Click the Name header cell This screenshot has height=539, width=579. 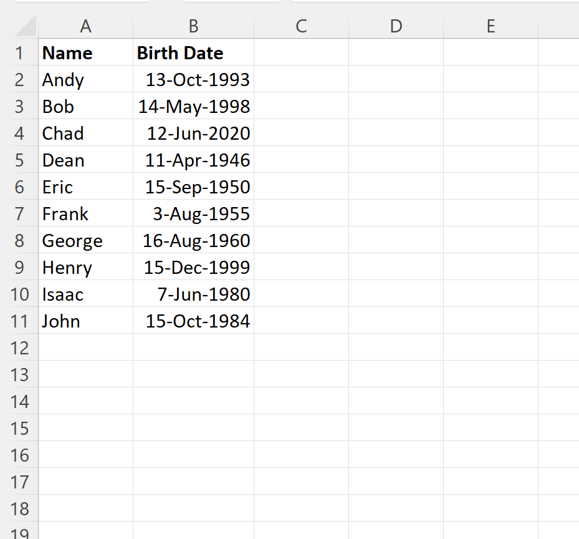(x=85, y=53)
